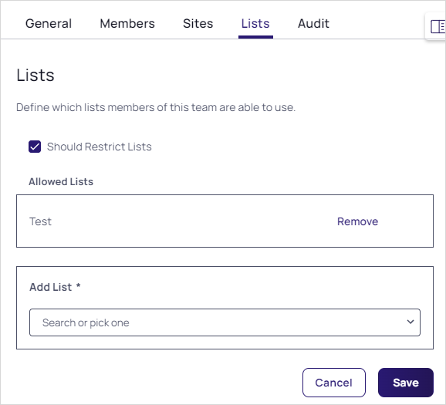Open the Members tab
Viewport: 446px width, 405px height.
127,24
